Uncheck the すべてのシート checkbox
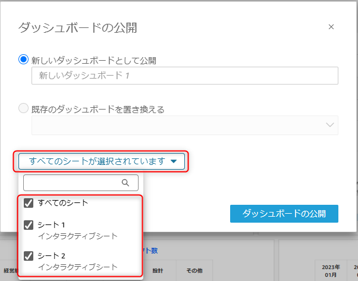The image size is (358, 281). point(28,203)
